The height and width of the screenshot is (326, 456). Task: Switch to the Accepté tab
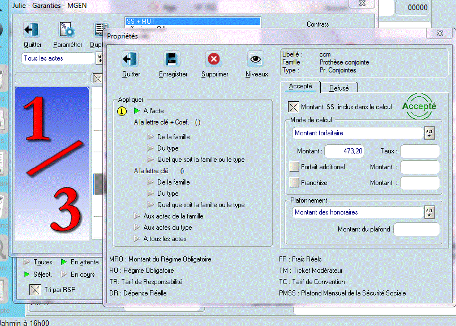(x=300, y=87)
